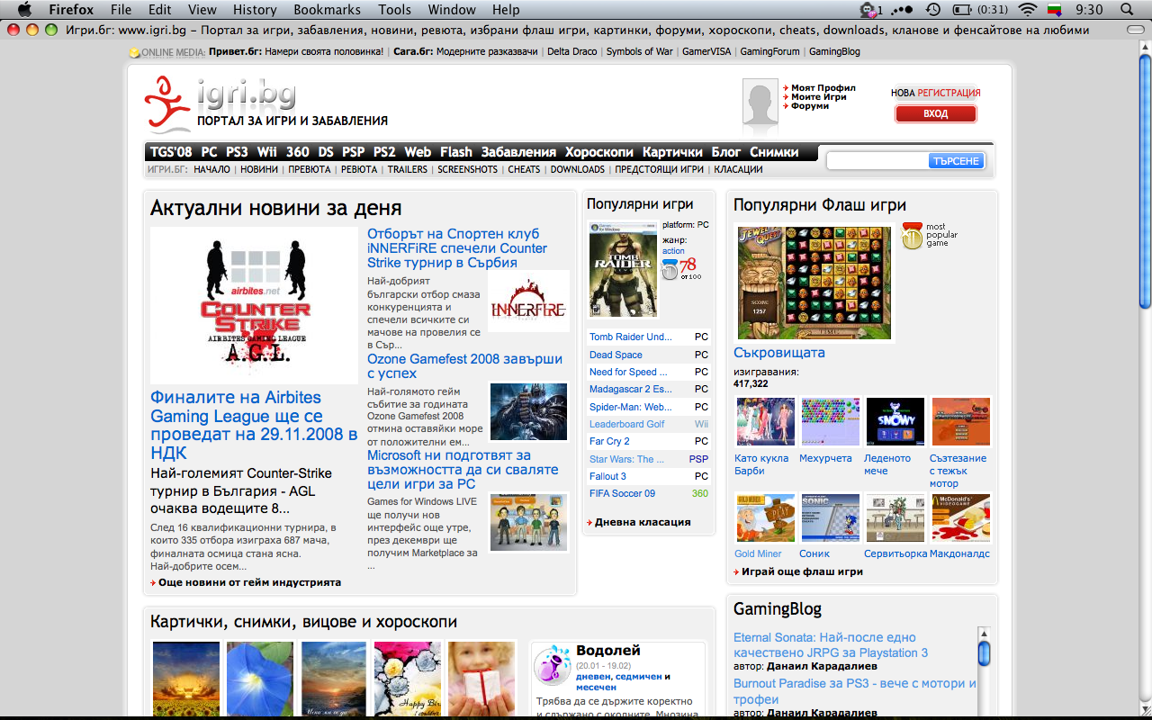Open the Sonic game thumbnail

click(x=831, y=517)
